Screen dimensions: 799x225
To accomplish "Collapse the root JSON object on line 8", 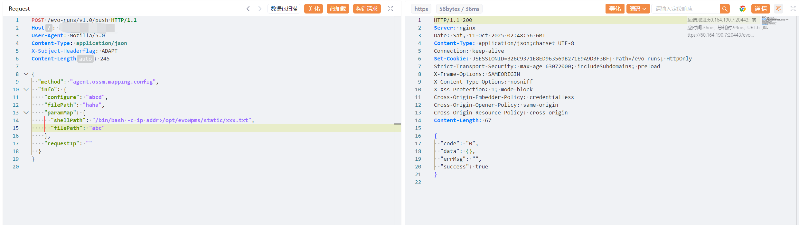I will click(26, 74).
